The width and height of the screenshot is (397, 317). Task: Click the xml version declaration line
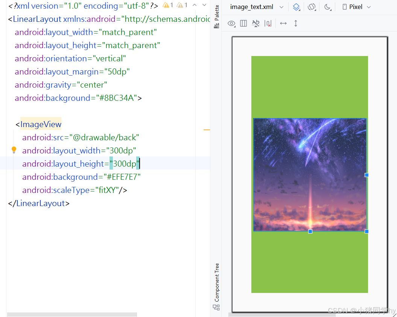click(x=83, y=6)
